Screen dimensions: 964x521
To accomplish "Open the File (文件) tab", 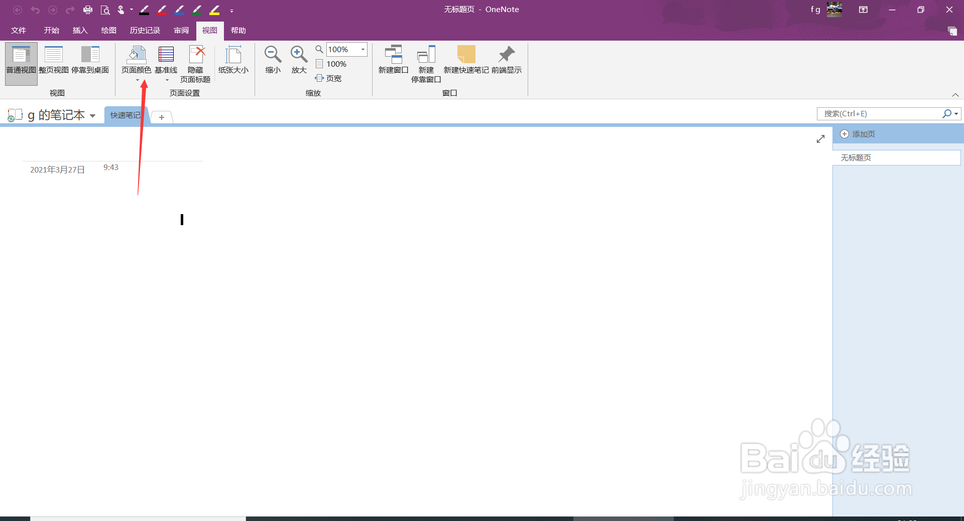I will point(19,31).
